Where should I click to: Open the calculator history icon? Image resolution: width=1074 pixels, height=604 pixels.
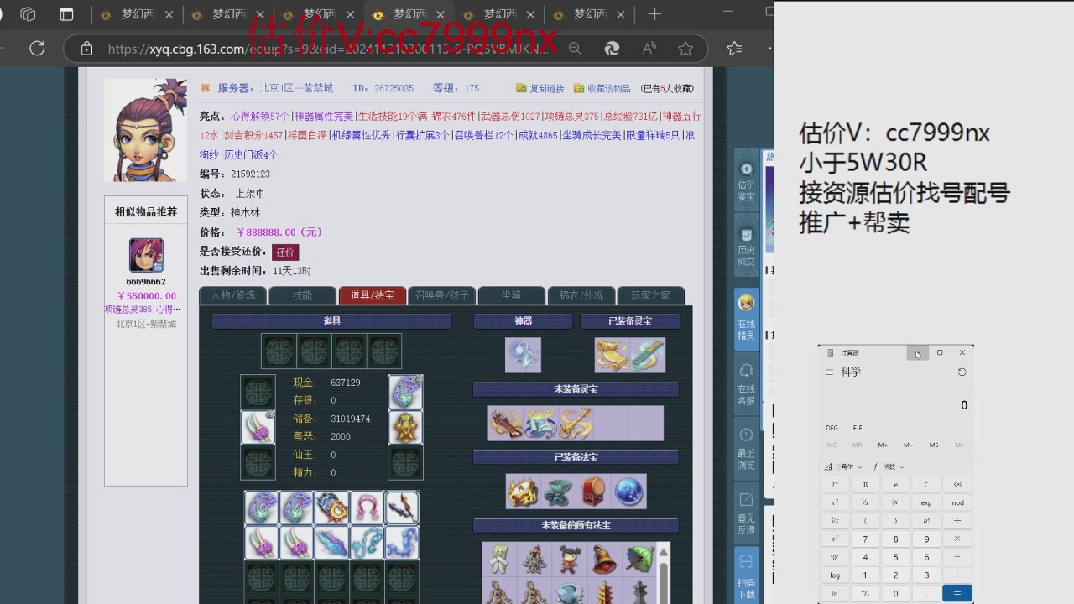point(962,372)
